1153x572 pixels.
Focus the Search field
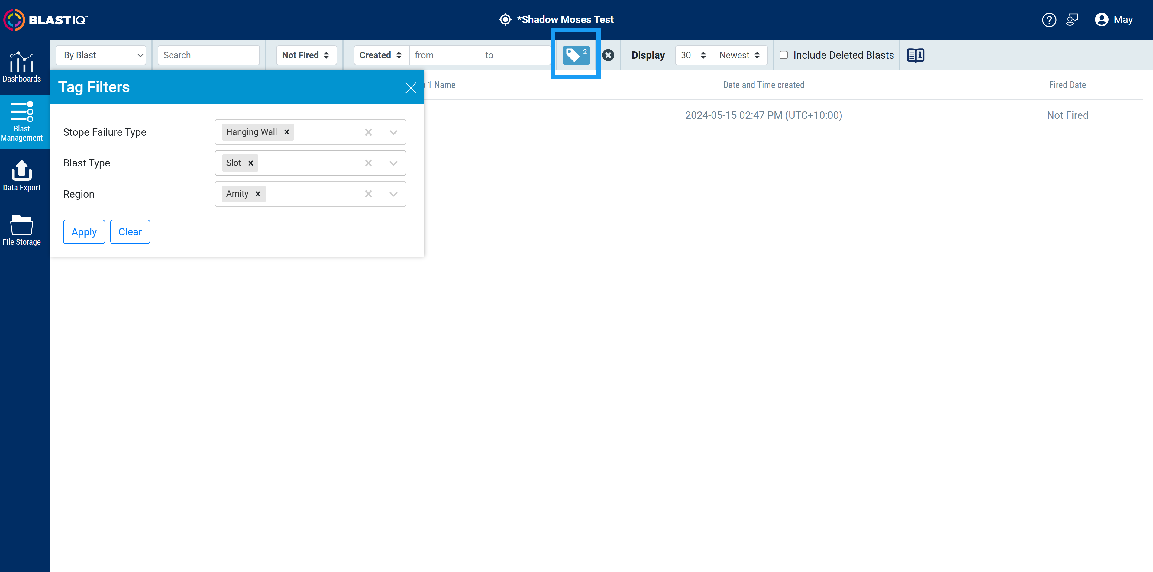[208, 55]
